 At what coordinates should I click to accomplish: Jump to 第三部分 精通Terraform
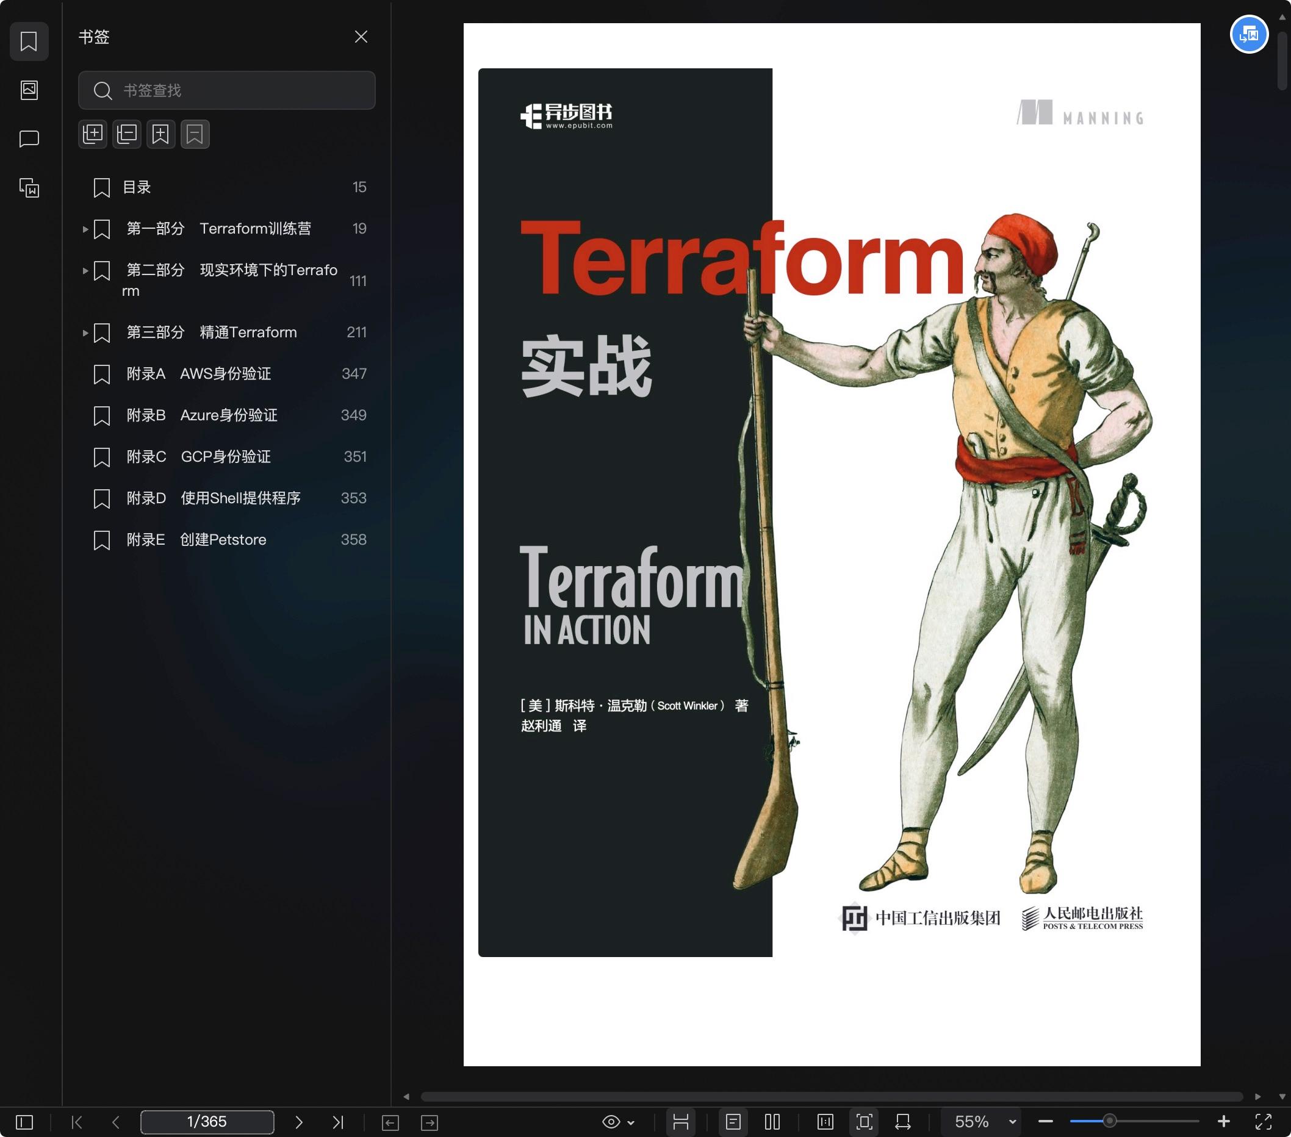(212, 332)
